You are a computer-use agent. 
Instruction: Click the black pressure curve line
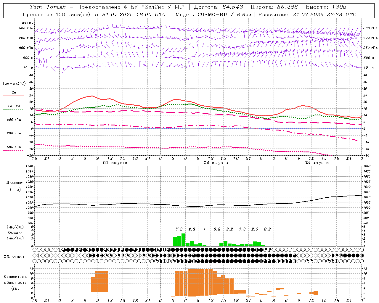tap(198, 206)
